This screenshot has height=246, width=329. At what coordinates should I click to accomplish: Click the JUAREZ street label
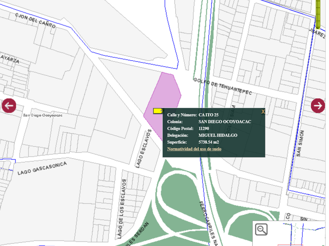click(x=317, y=33)
